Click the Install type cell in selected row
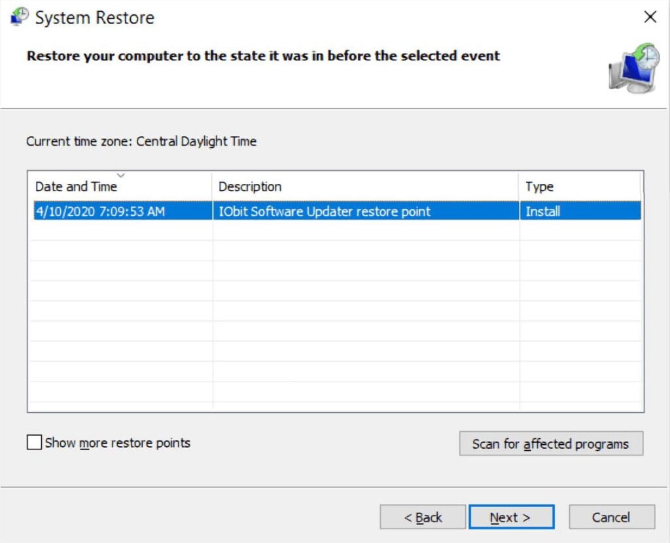670x543 pixels. [x=542, y=211]
